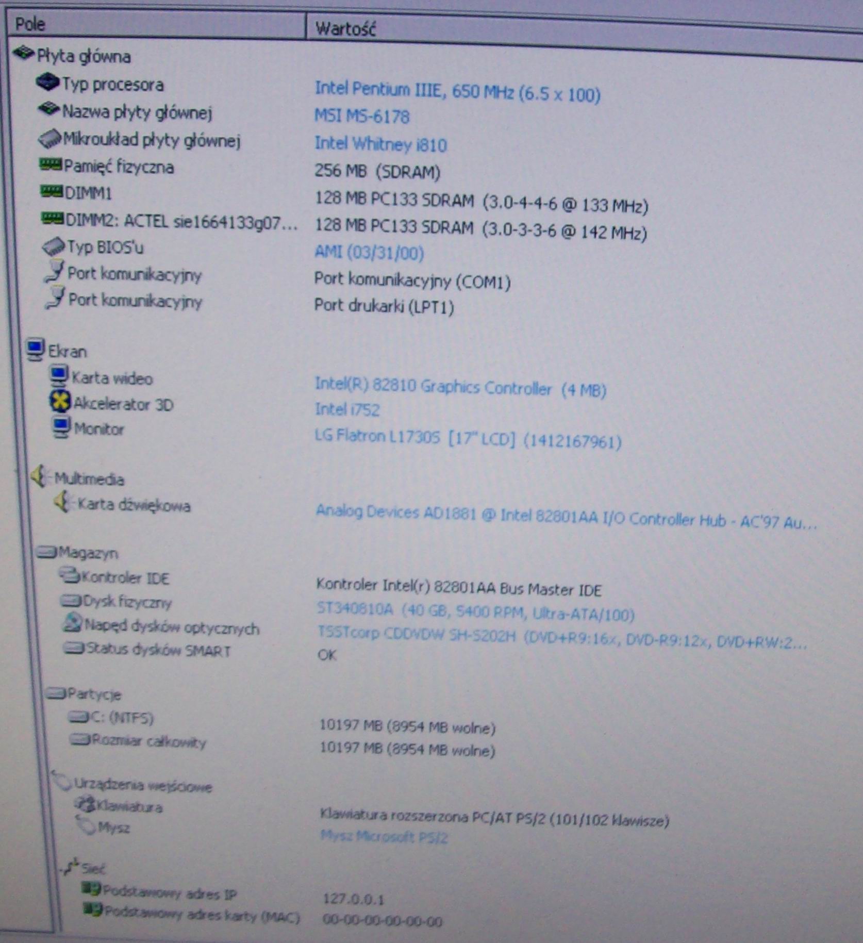Select the SMART status OK value
The width and height of the screenshot is (863, 943).
click(x=327, y=655)
